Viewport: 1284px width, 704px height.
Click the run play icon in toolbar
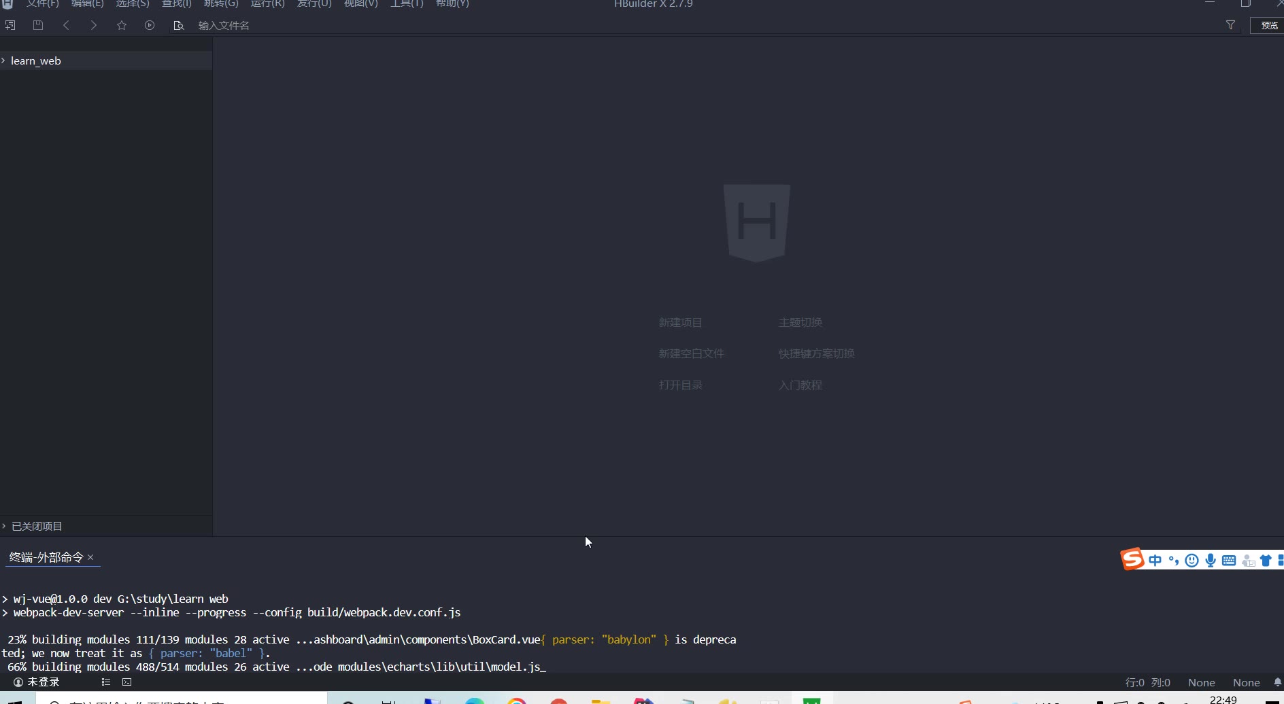point(150,25)
